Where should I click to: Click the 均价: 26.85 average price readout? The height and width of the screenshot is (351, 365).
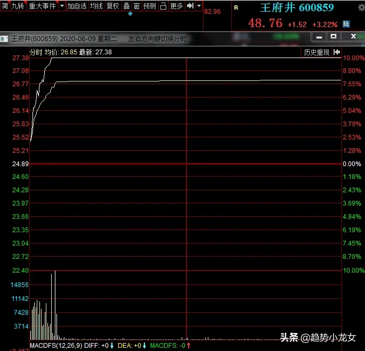pyautogui.click(x=61, y=52)
